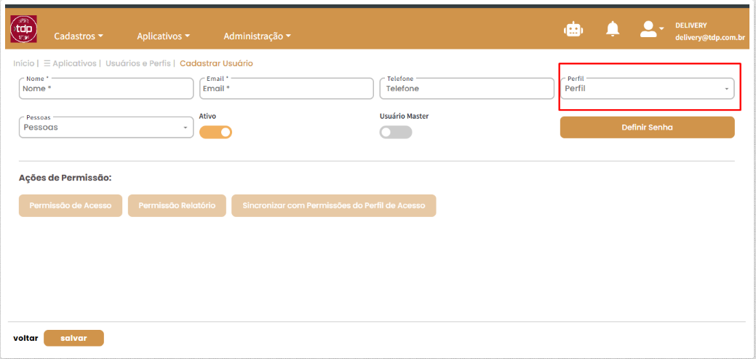Focus the Nome input field
The height and width of the screenshot is (359, 756).
tap(106, 88)
